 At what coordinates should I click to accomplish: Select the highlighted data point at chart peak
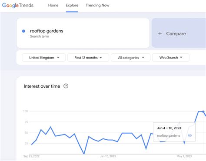[x=203, y=112]
